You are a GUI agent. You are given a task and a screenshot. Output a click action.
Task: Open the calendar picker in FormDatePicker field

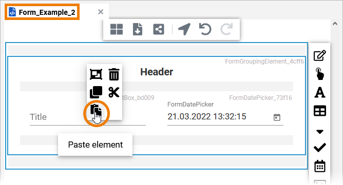pyautogui.click(x=277, y=117)
